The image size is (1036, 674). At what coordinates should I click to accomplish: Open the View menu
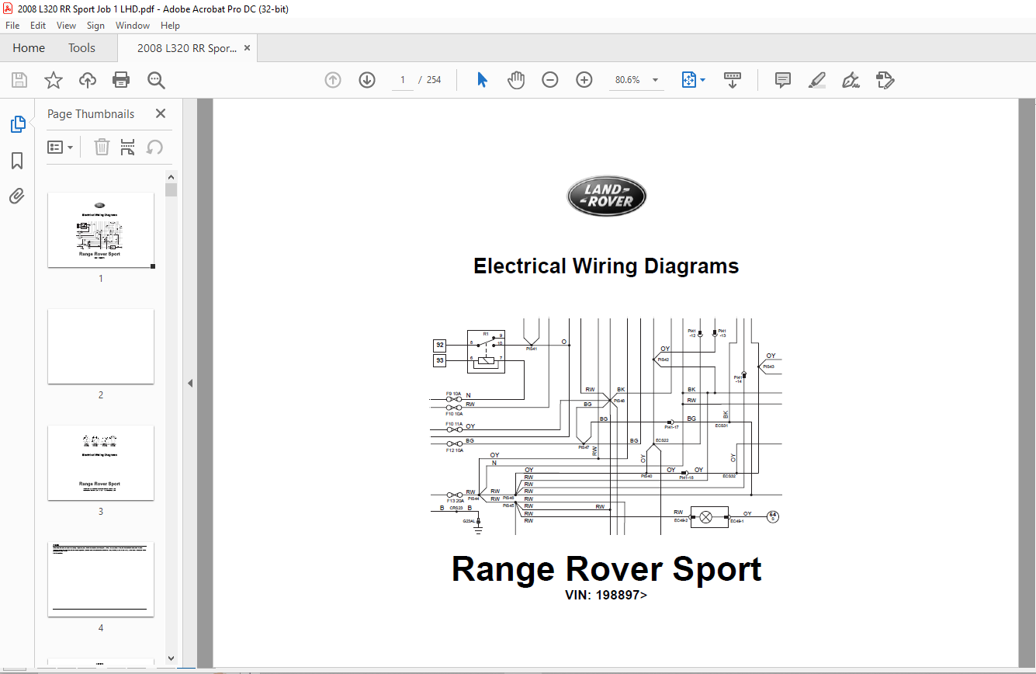tap(66, 26)
